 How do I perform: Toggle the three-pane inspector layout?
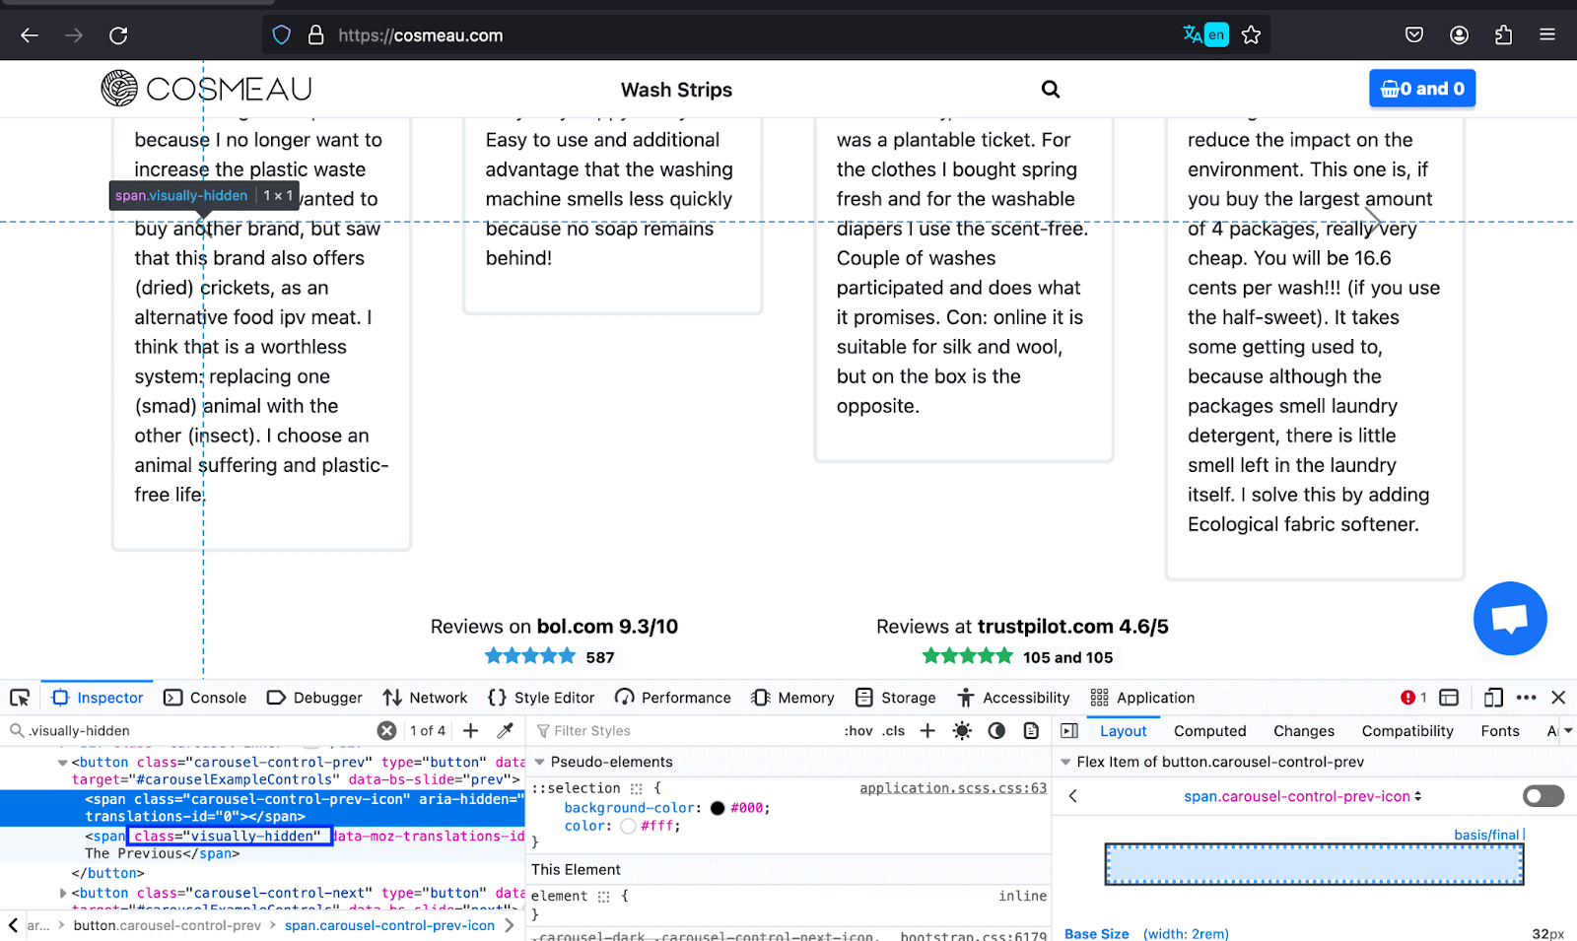pyautogui.click(x=1069, y=731)
